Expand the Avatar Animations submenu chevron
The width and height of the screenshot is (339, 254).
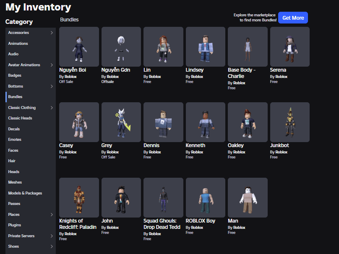(52, 65)
